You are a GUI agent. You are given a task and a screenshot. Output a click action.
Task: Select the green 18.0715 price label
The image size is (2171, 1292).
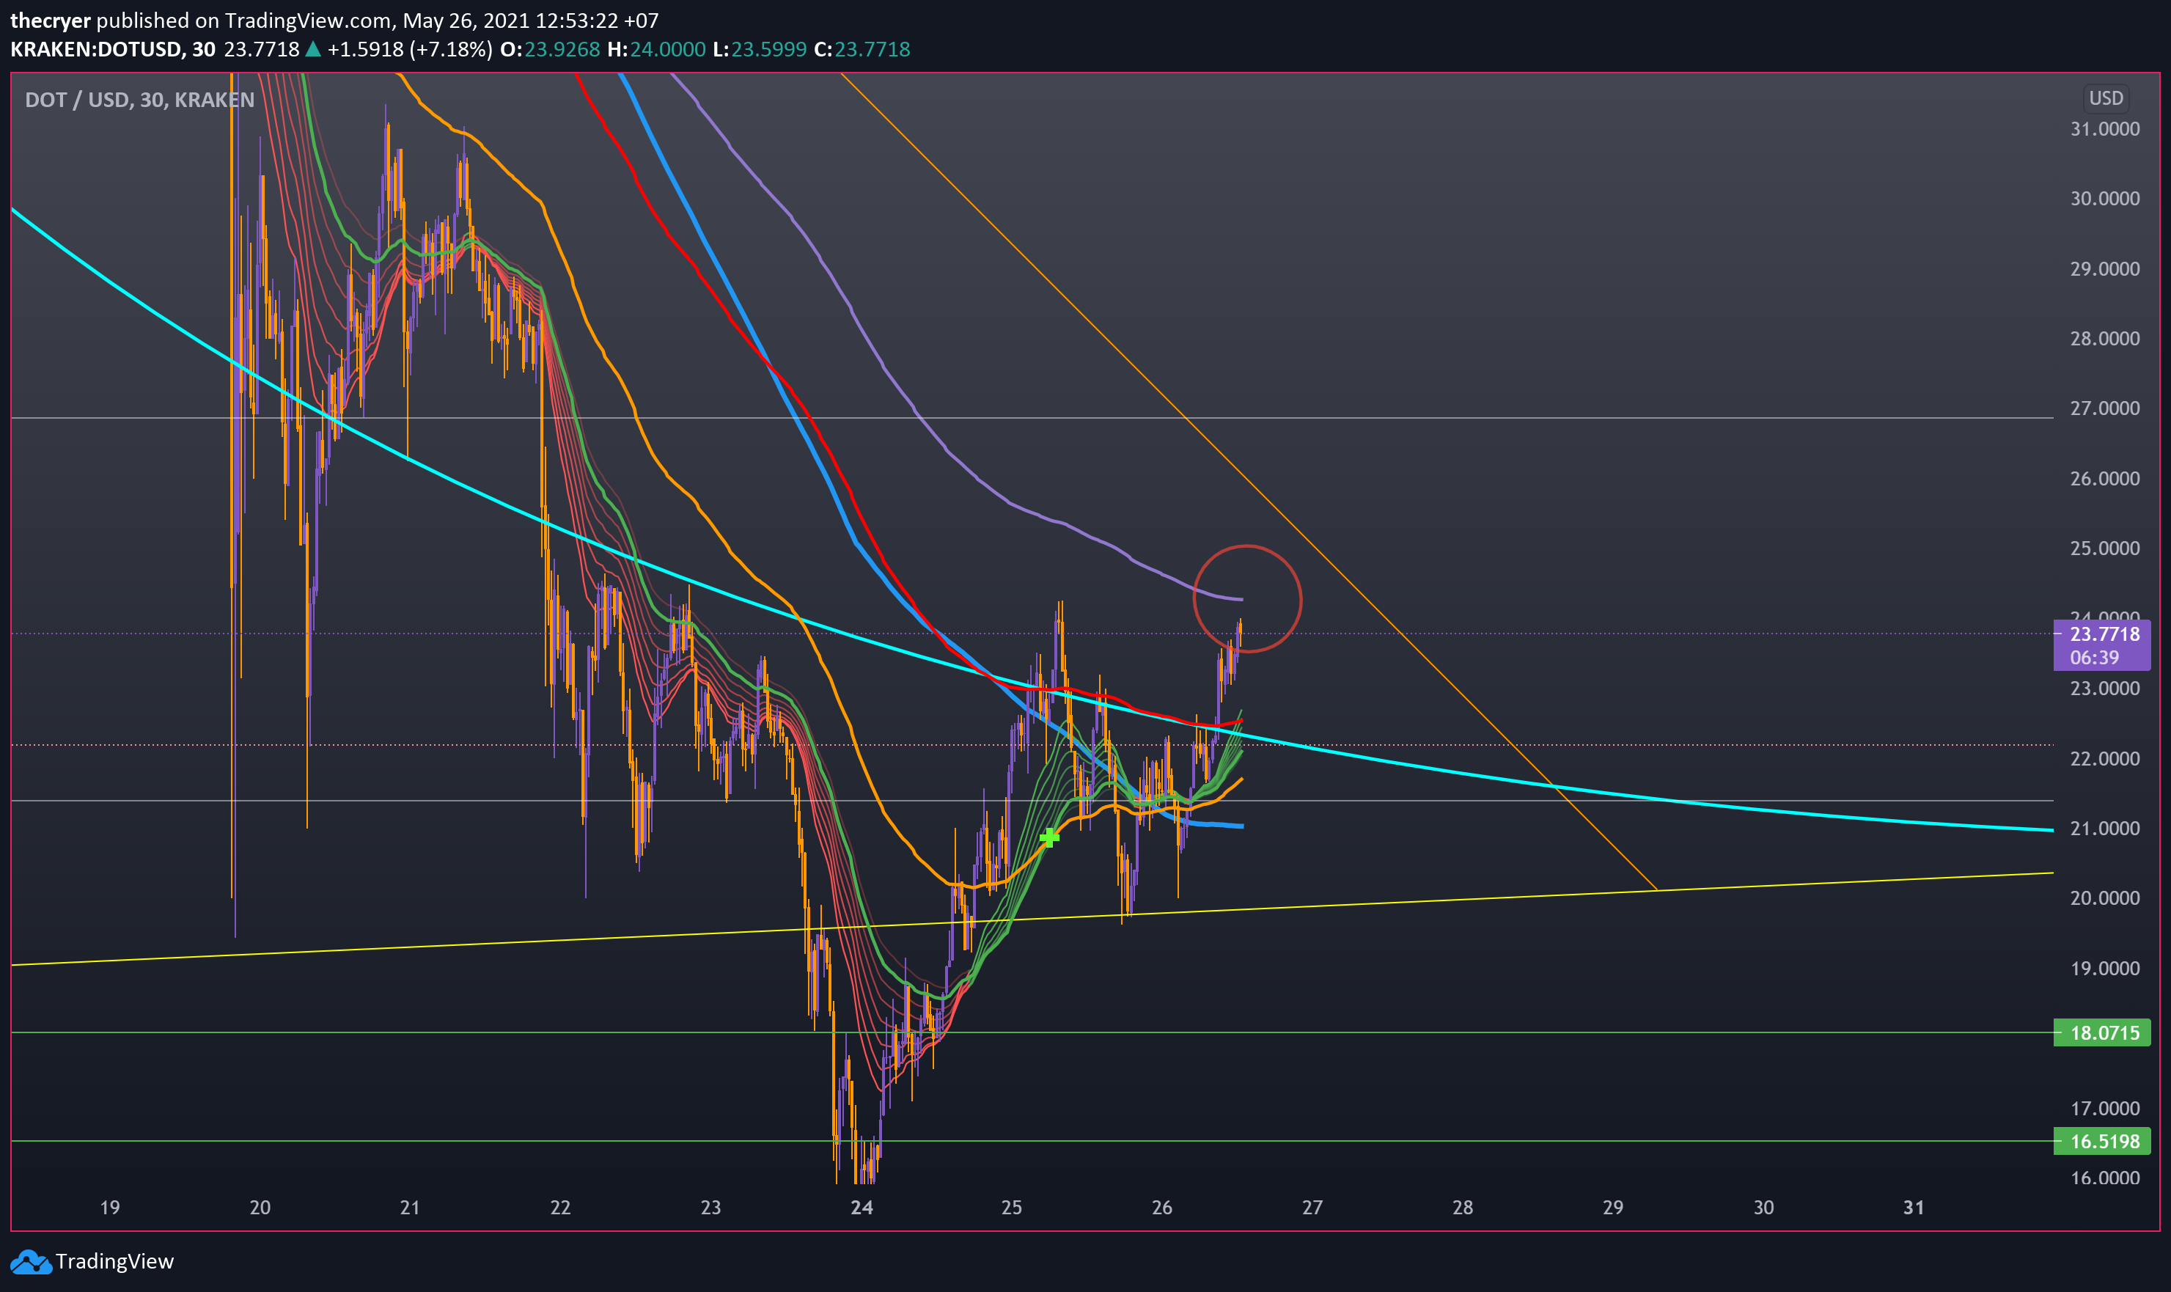point(2101,1032)
